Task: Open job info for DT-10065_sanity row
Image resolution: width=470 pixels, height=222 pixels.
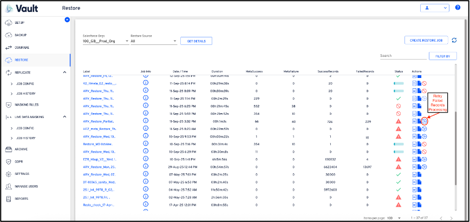Action: pyautogui.click(x=146, y=182)
